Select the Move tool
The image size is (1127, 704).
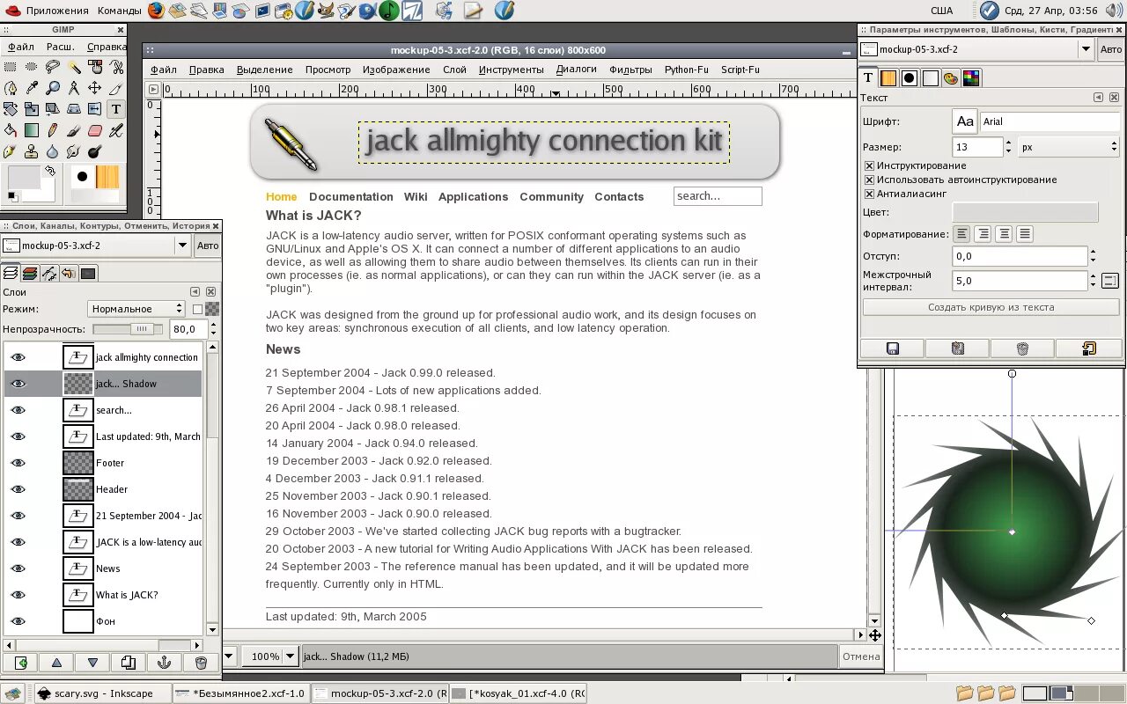pos(95,88)
